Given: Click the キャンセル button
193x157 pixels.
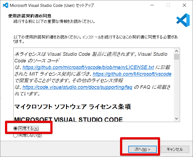Looking at the screenshot, I should [175, 149].
